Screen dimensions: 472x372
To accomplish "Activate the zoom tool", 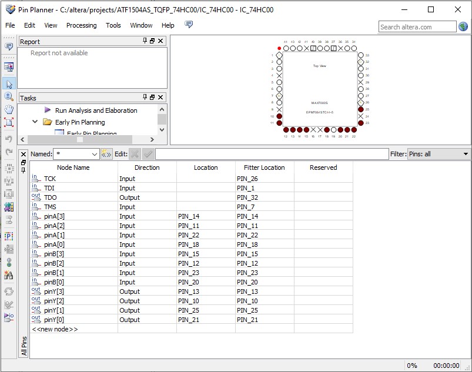I will coord(8,97).
